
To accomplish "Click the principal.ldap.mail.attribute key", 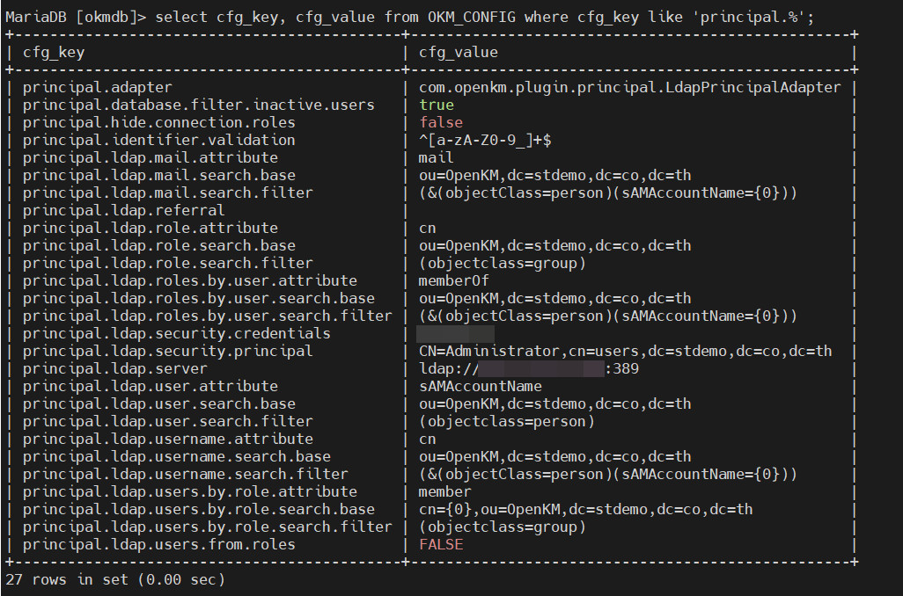I will click(x=150, y=157).
